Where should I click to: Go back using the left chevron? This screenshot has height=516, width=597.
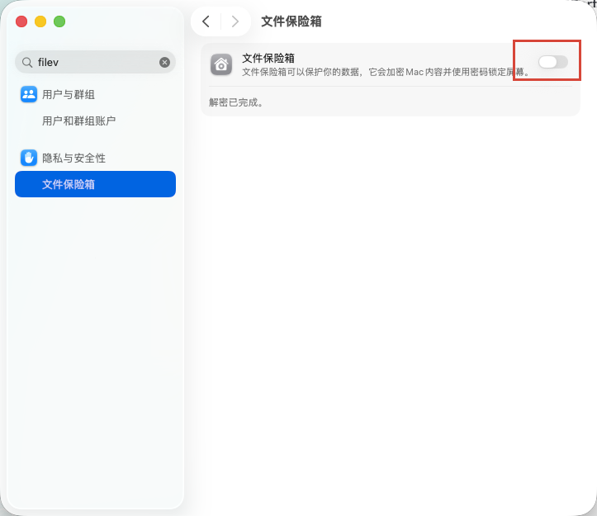pos(206,21)
